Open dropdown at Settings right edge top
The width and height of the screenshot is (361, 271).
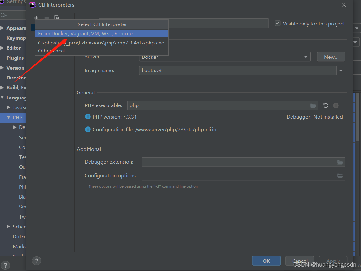(x=357, y=28)
